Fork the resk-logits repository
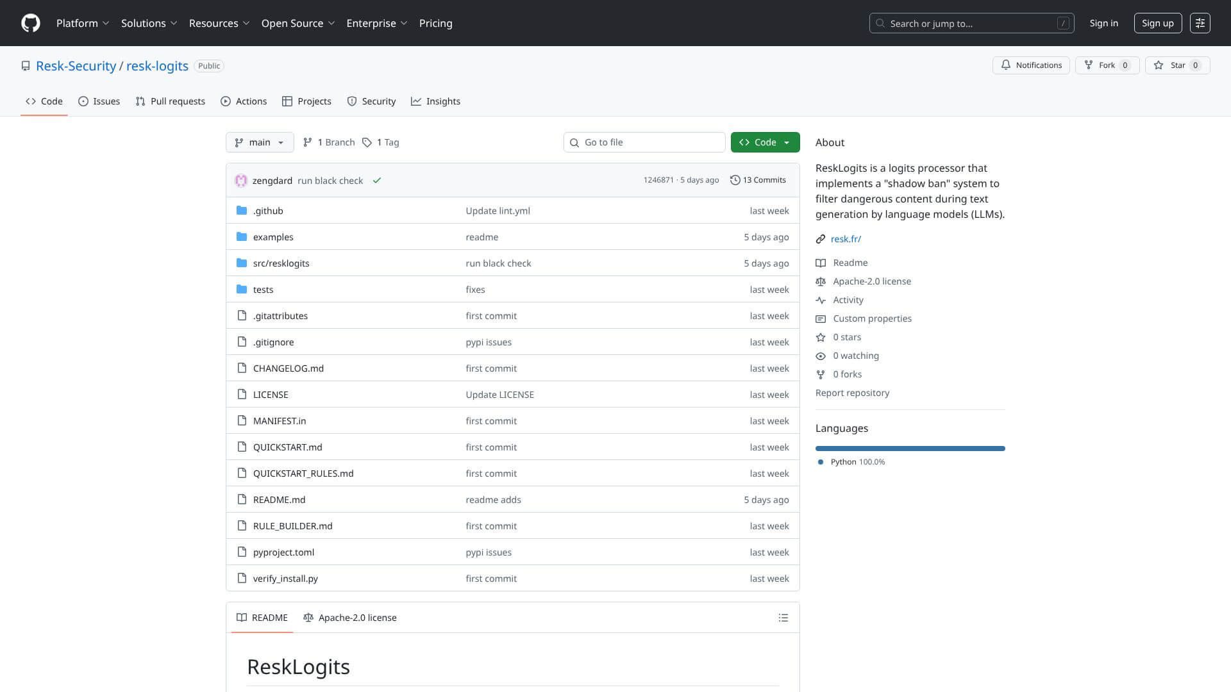The image size is (1231, 692). click(x=1106, y=65)
